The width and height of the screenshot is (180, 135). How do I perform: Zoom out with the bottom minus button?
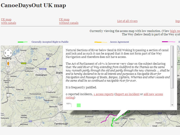tap(8, 95)
